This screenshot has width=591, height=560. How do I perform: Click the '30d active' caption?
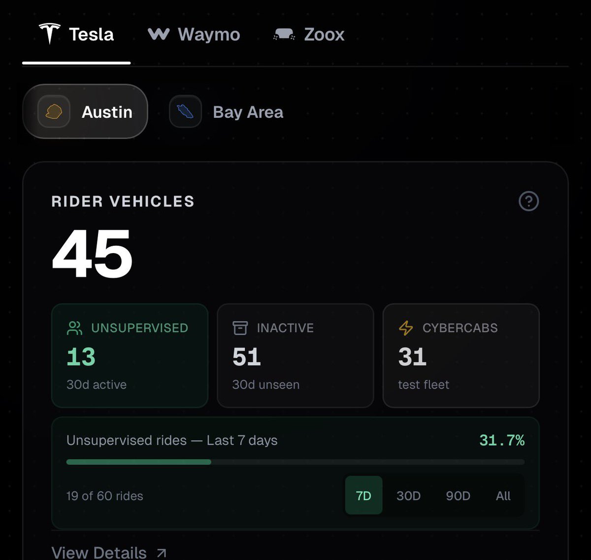pyautogui.click(x=97, y=385)
